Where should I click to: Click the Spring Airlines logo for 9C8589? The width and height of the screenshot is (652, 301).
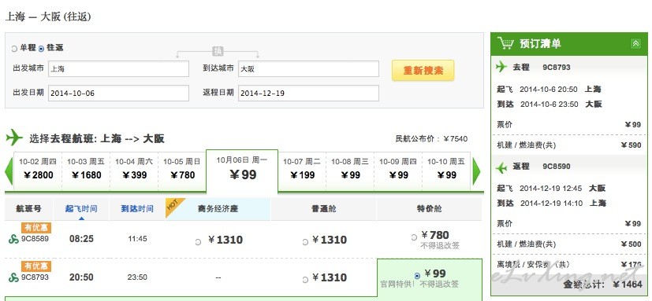pos(13,239)
